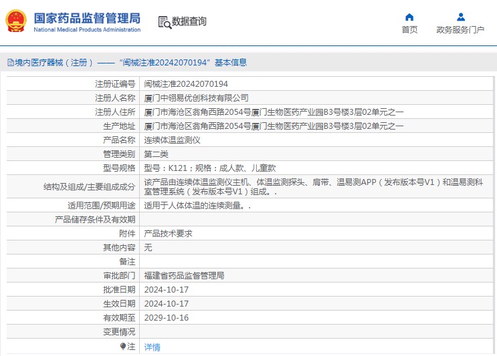Click the 产品储存条件及有效期 label
The image size is (497, 356).
(95, 220)
